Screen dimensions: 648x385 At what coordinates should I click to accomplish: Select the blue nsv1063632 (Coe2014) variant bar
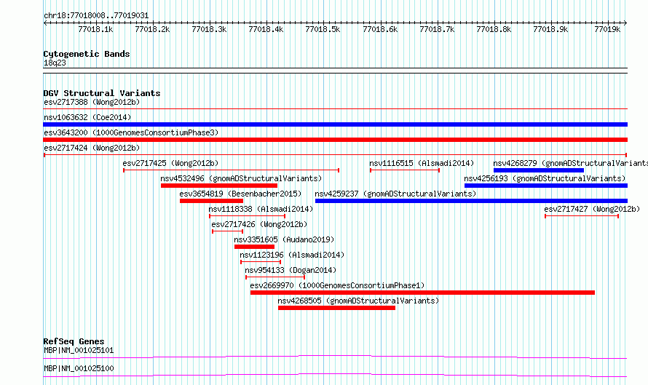point(335,124)
